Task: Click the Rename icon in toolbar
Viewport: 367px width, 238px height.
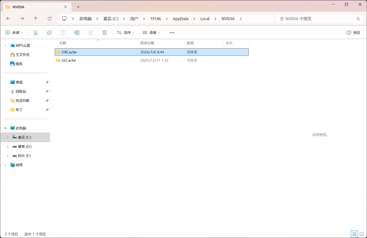Action: [77, 33]
